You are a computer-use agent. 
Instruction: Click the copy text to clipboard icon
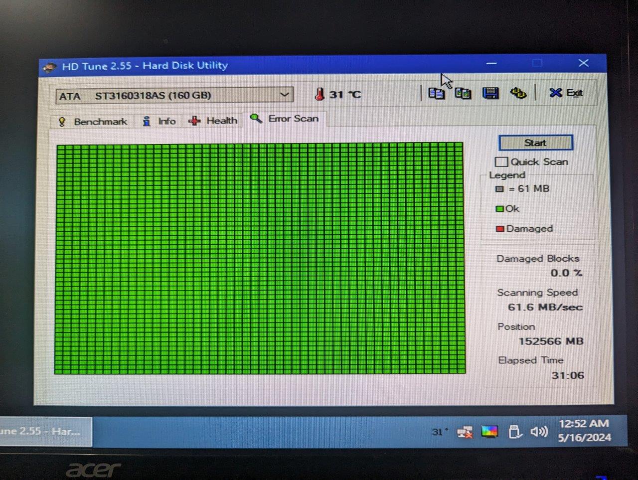(436, 93)
